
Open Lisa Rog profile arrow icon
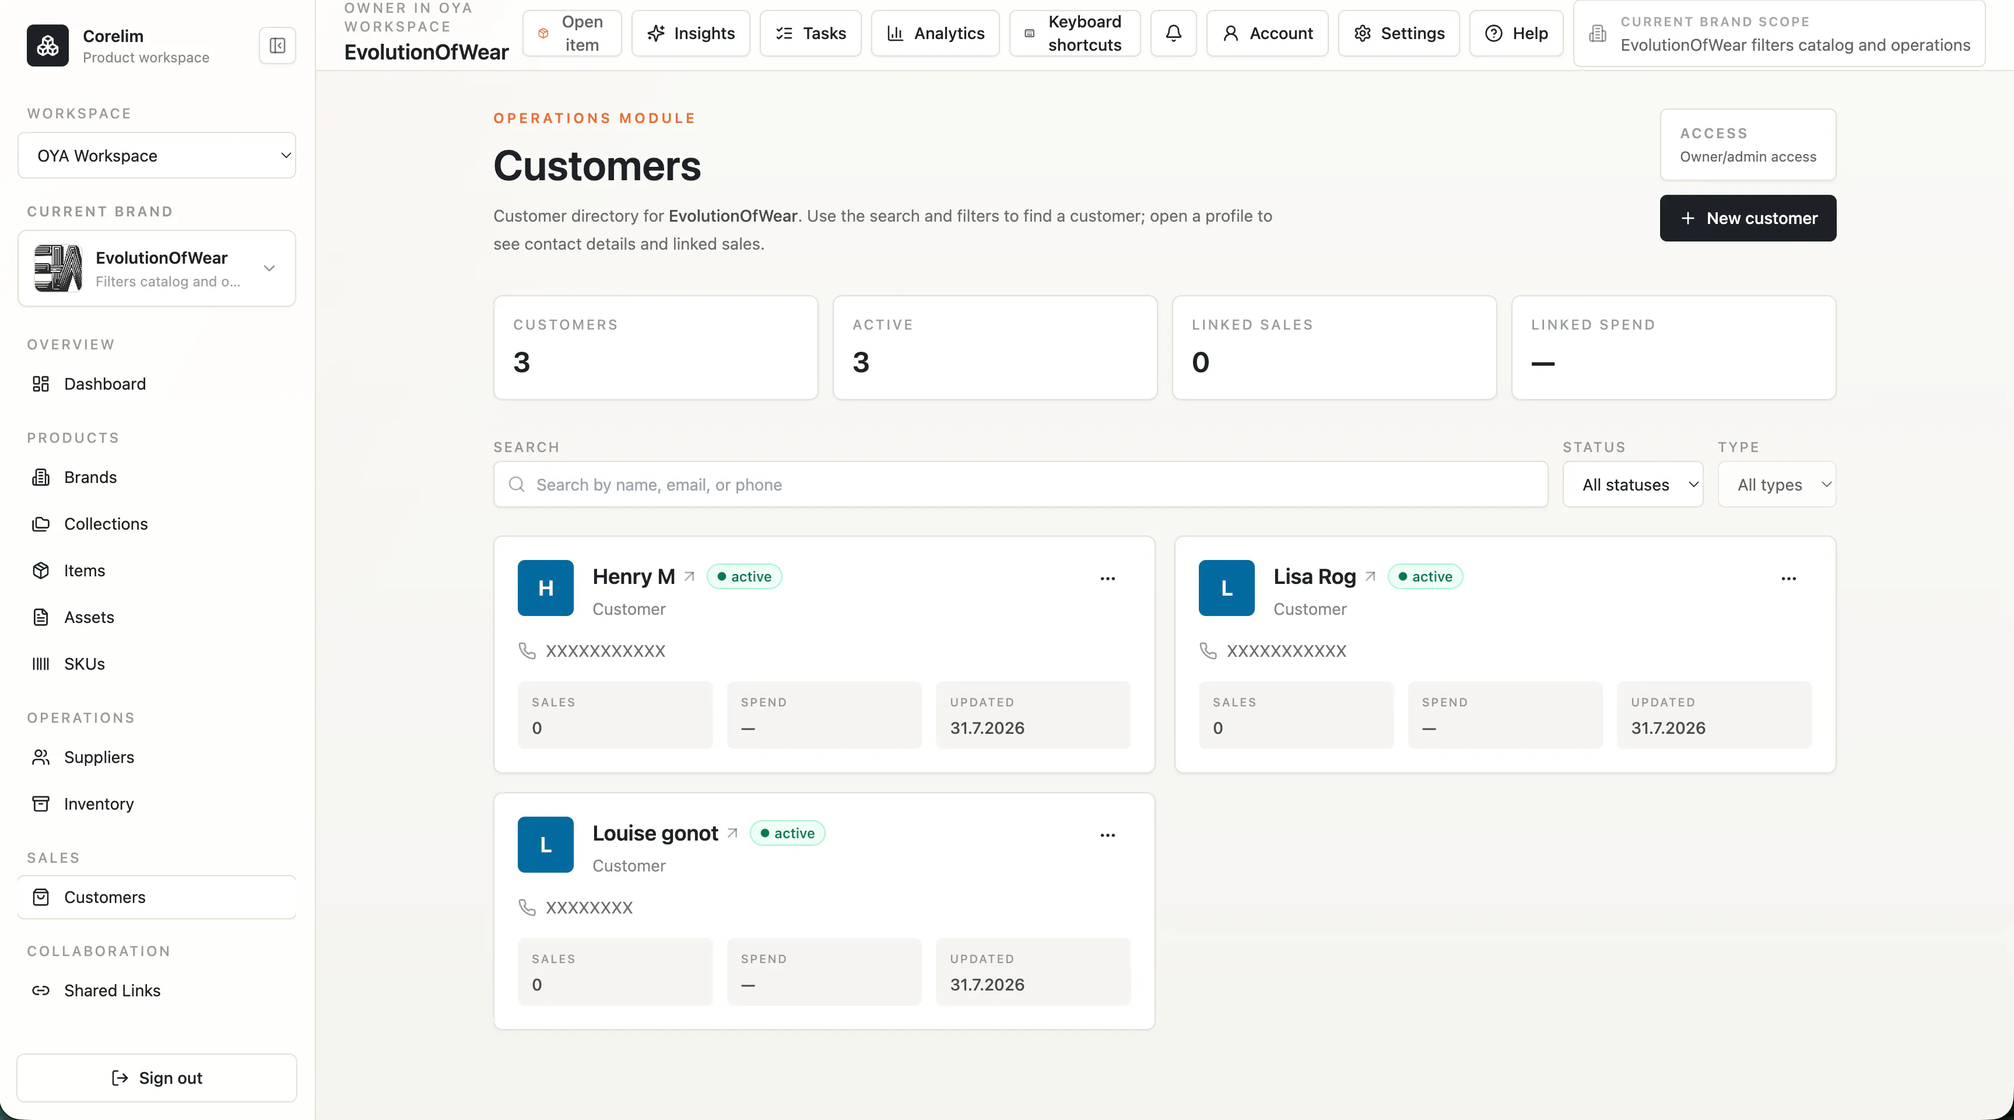point(1370,576)
